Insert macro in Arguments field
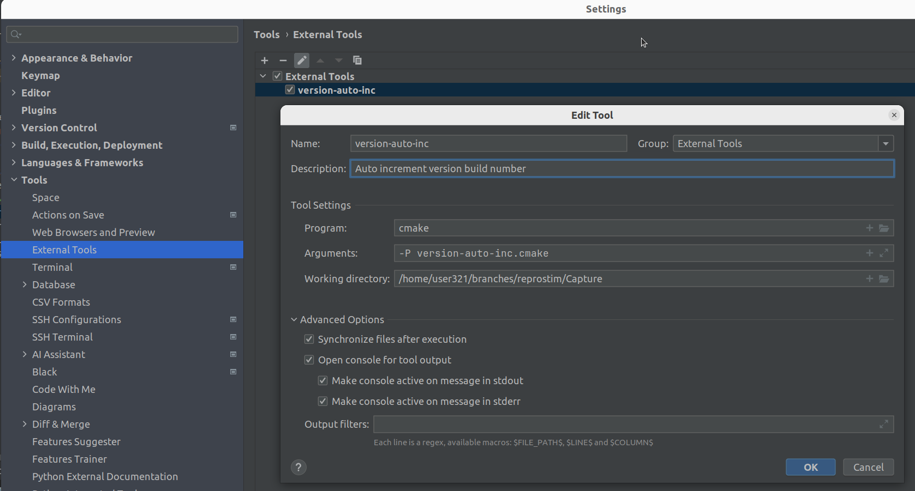915x491 pixels. tap(870, 253)
